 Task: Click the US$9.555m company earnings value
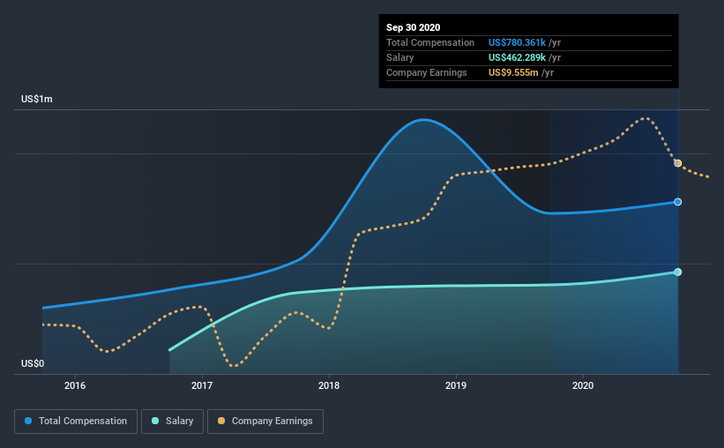click(513, 72)
